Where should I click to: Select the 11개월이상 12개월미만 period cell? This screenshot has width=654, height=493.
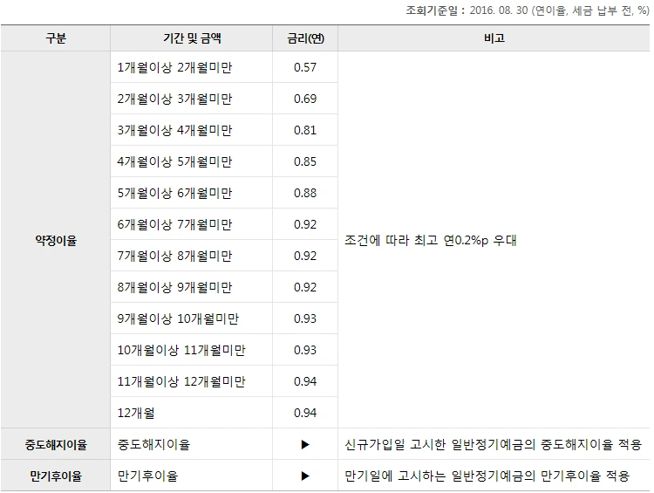pyautogui.click(x=192, y=381)
